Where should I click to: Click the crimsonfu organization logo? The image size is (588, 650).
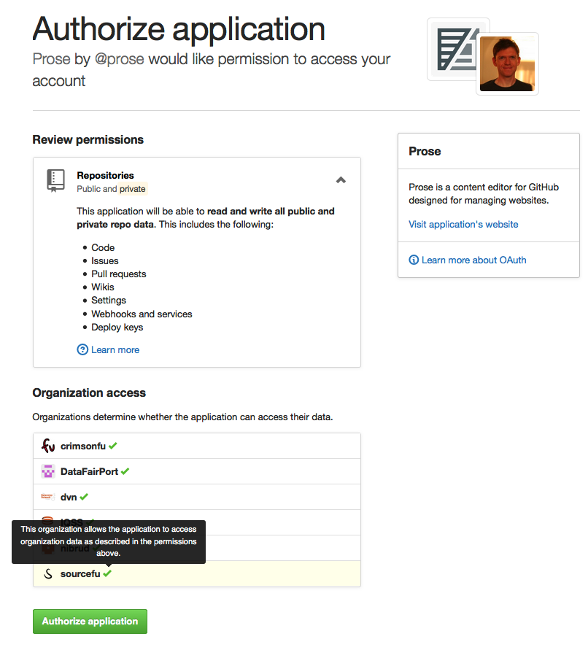(x=48, y=446)
